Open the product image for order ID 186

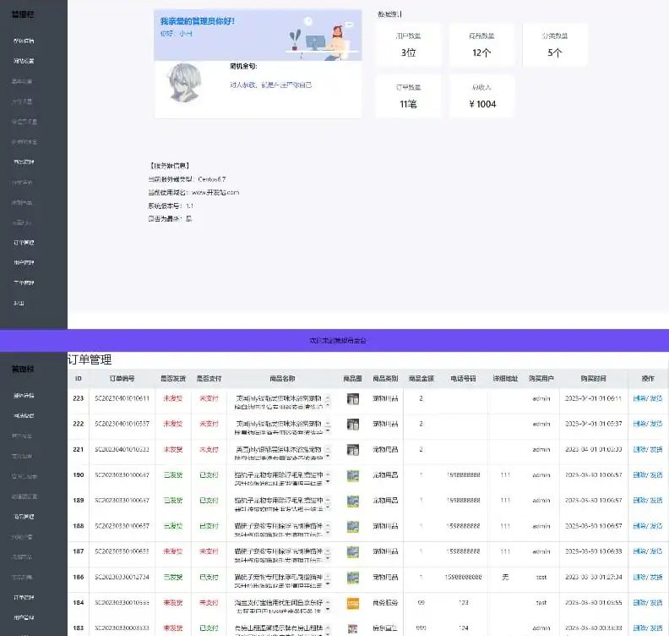pyautogui.click(x=353, y=577)
